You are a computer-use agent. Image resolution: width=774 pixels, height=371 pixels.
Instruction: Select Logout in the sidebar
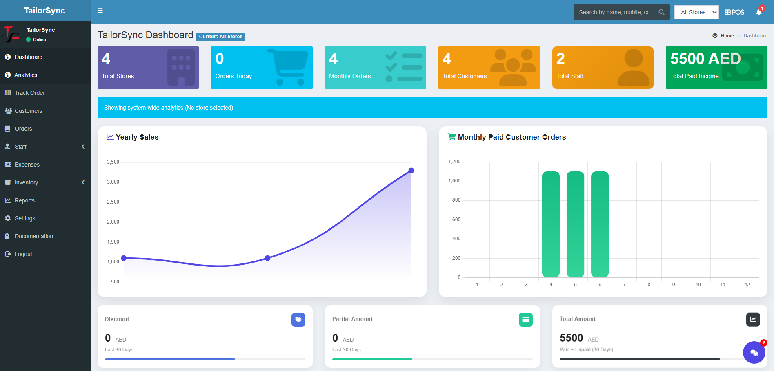coord(46,254)
